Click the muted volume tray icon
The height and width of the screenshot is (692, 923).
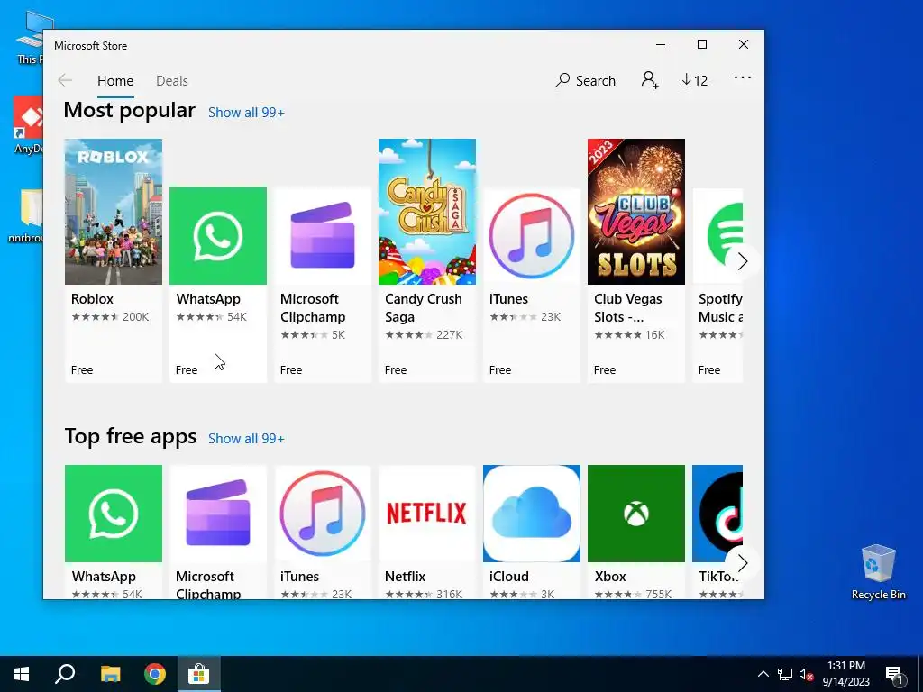[x=806, y=674]
